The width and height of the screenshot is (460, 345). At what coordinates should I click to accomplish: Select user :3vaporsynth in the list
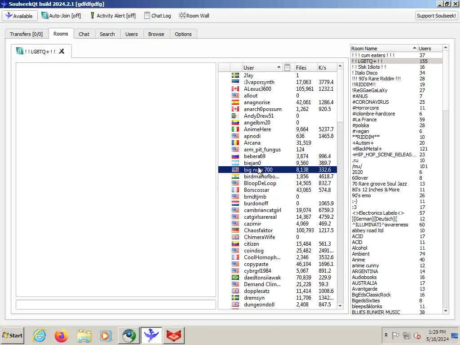point(278,82)
